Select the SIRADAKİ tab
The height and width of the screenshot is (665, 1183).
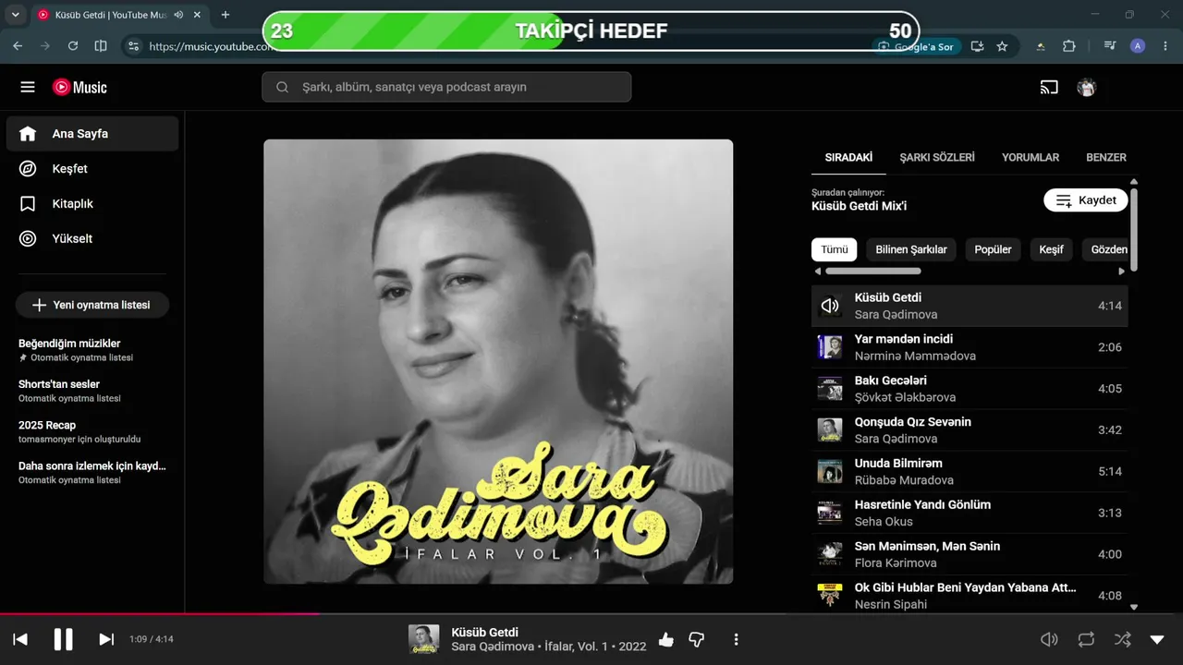(848, 157)
